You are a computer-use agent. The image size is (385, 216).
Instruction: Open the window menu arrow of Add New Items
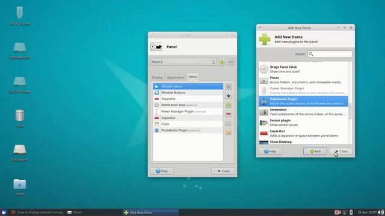click(260, 28)
